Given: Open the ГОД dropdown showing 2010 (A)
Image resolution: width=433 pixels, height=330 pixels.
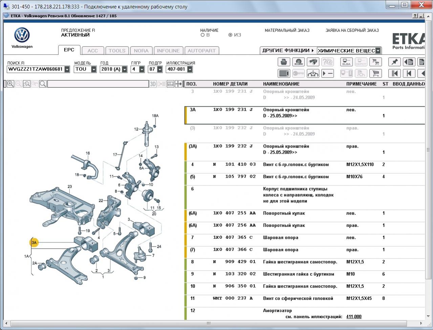Looking at the screenshot, I should [x=125, y=69].
